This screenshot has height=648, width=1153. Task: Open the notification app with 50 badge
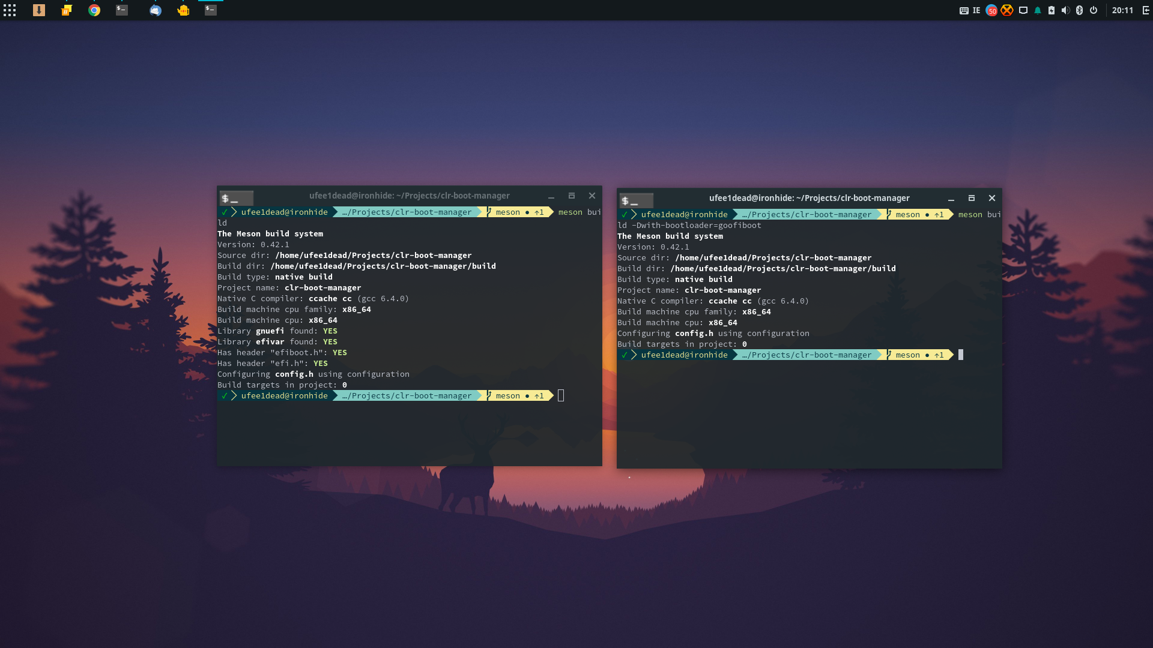992,10
